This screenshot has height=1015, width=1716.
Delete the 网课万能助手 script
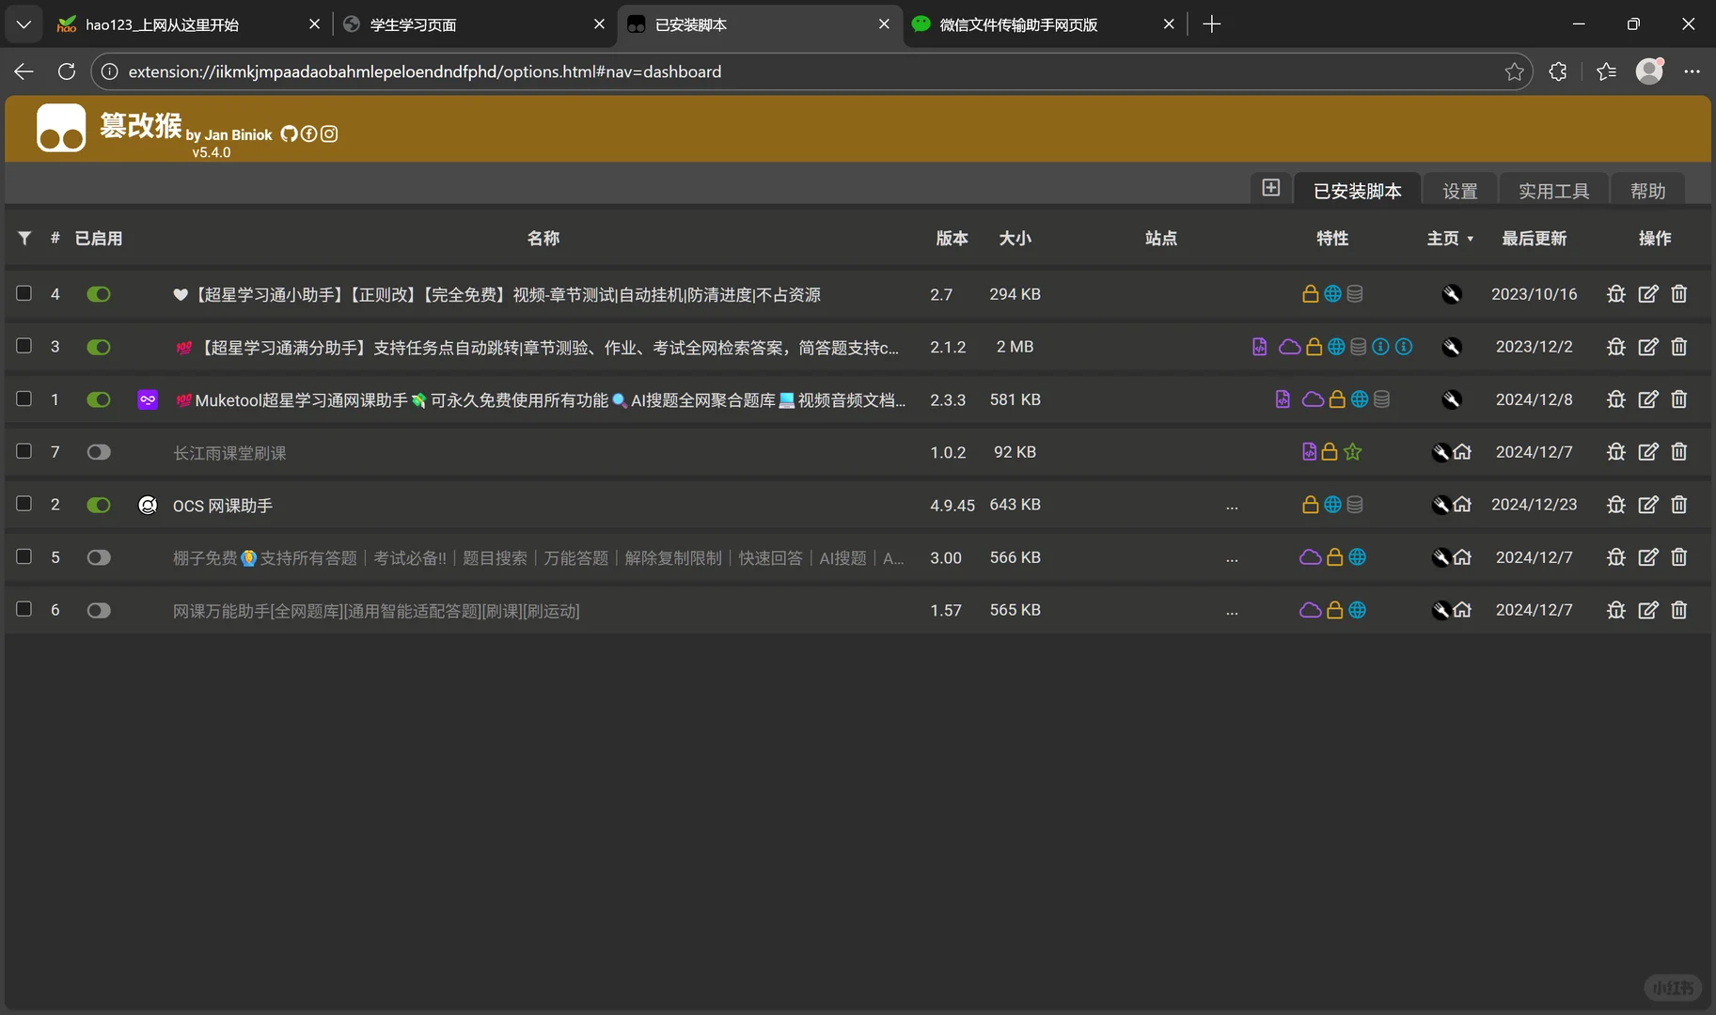point(1679,610)
